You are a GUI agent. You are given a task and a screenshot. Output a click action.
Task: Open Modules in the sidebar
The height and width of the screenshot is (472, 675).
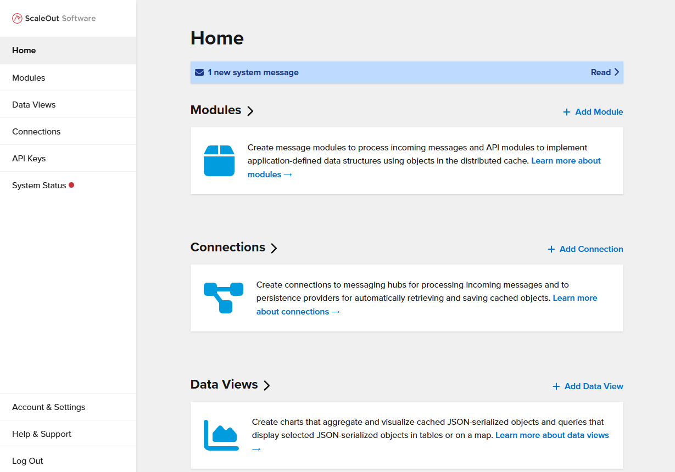[x=29, y=78]
